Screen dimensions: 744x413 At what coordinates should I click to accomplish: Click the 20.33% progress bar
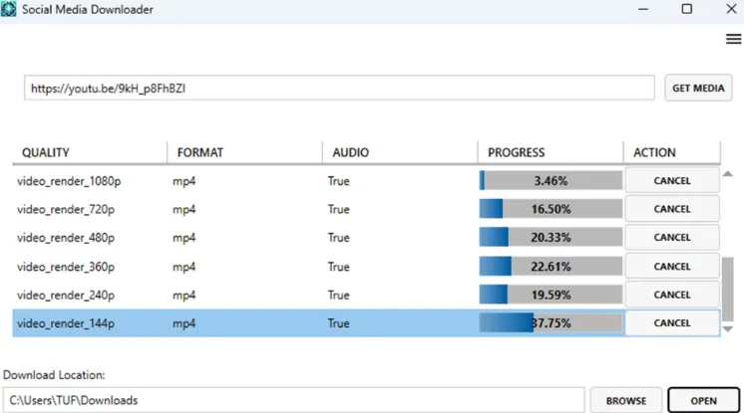tap(551, 237)
